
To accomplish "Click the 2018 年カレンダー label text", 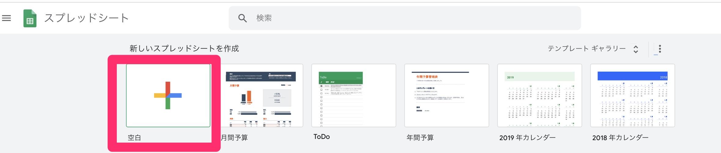I will coord(620,138).
